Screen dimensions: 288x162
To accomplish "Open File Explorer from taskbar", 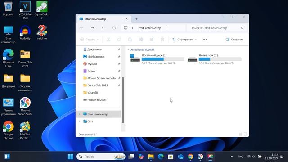I will click(x=151, y=157).
